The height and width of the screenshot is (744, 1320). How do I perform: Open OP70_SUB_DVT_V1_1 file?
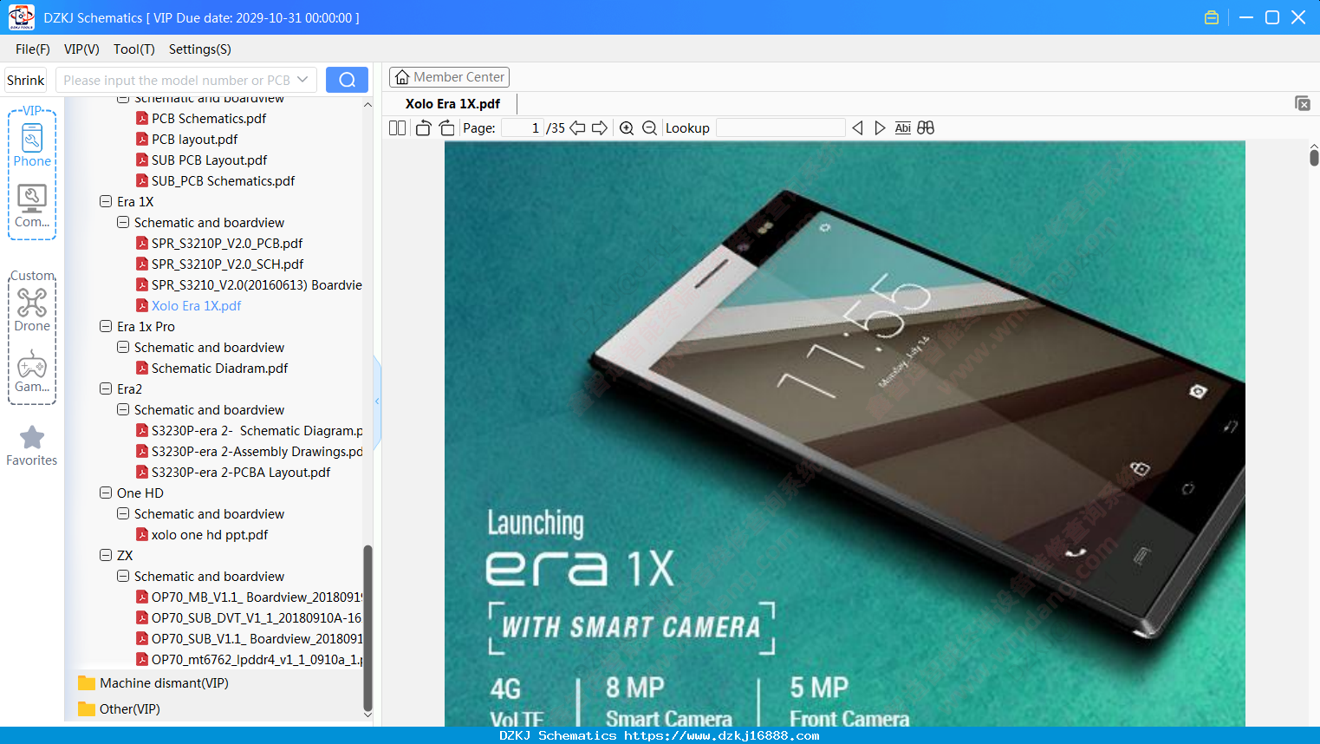[250, 618]
